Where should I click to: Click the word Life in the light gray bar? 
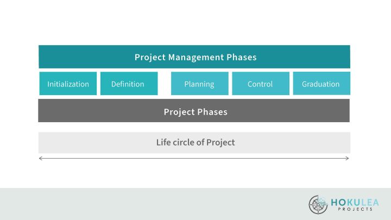pos(163,143)
